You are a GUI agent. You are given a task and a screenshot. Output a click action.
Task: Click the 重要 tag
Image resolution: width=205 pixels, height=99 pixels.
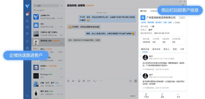click(170, 23)
